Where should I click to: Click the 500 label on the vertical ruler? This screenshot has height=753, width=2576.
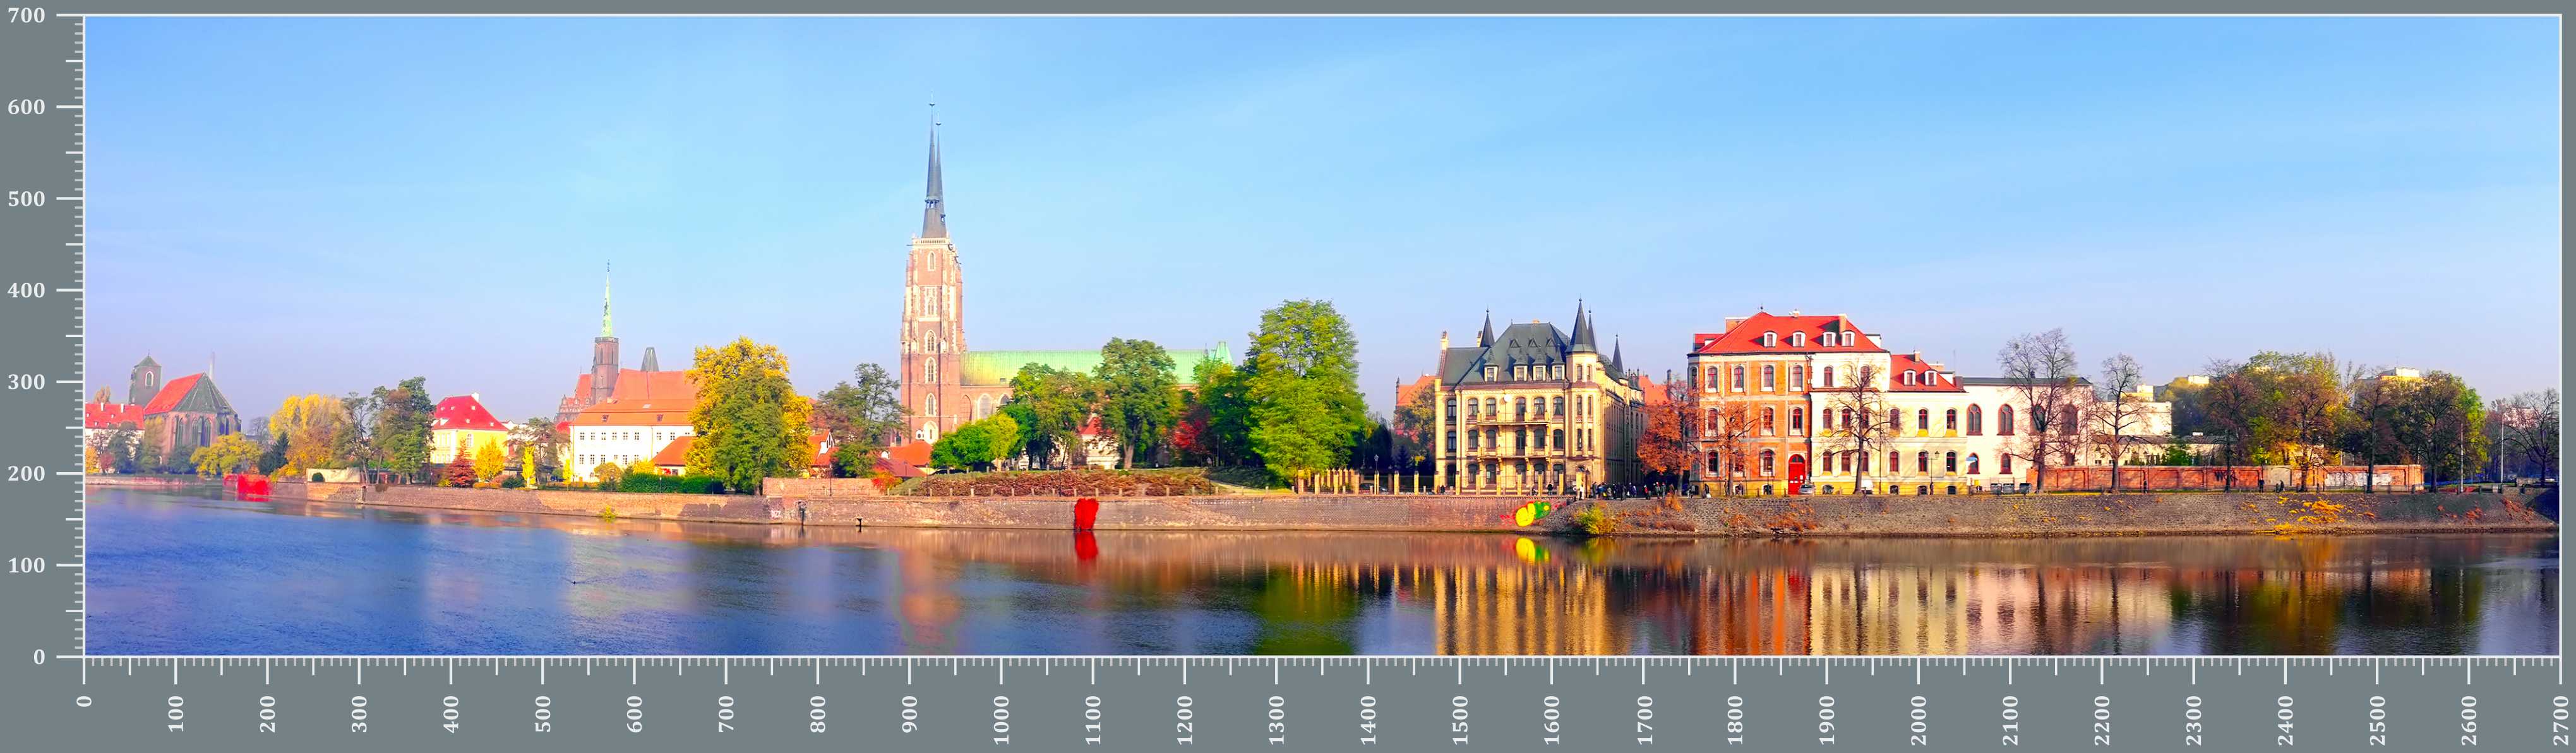click(x=26, y=199)
